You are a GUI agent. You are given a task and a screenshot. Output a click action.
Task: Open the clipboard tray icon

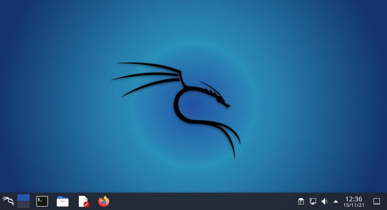pos(301,201)
